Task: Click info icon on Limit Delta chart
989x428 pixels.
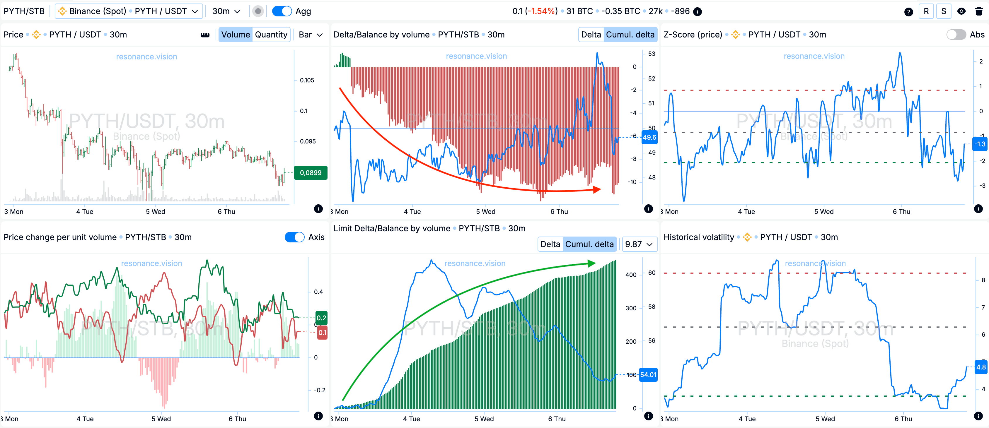Action: pyautogui.click(x=649, y=416)
